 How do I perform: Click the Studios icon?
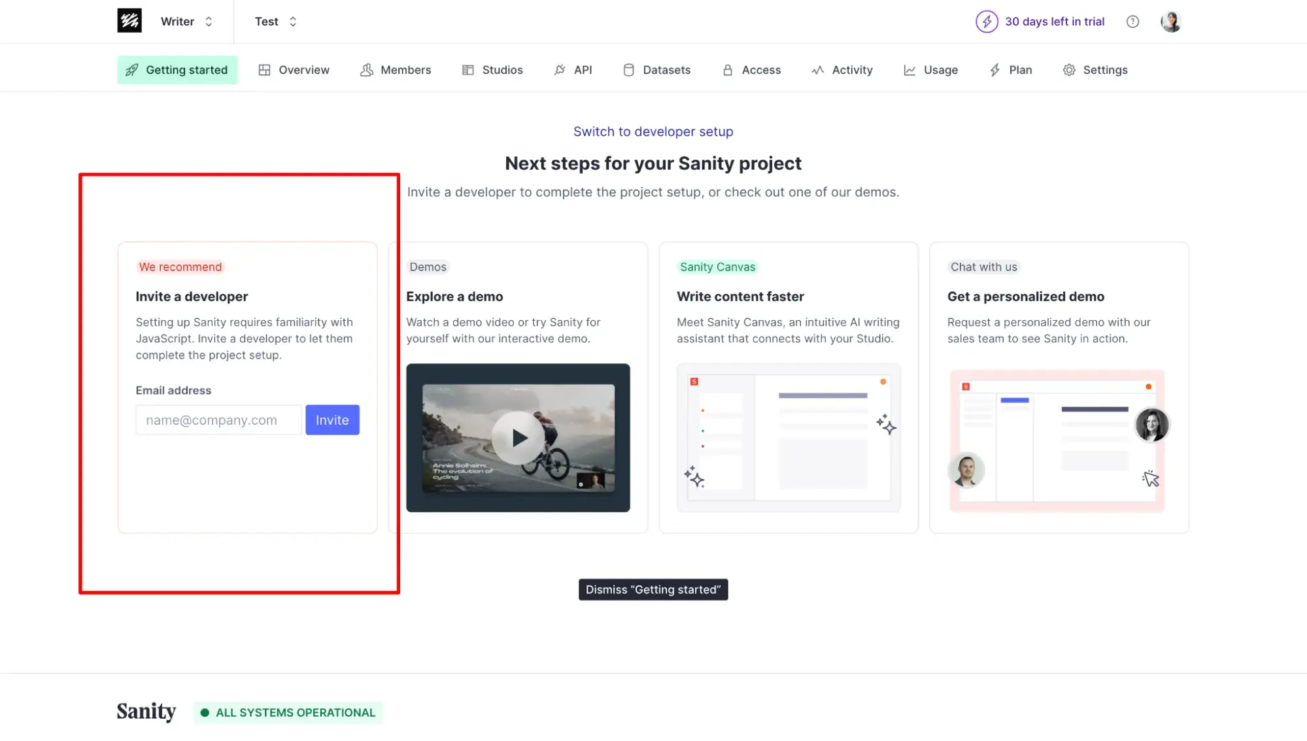click(469, 70)
